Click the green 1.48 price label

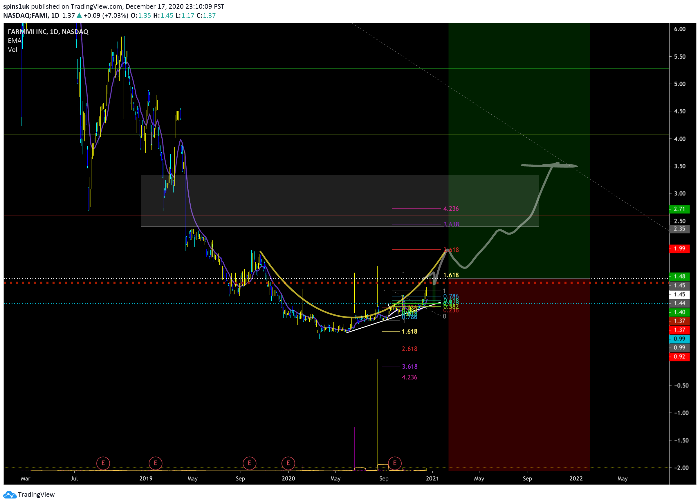[679, 276]
